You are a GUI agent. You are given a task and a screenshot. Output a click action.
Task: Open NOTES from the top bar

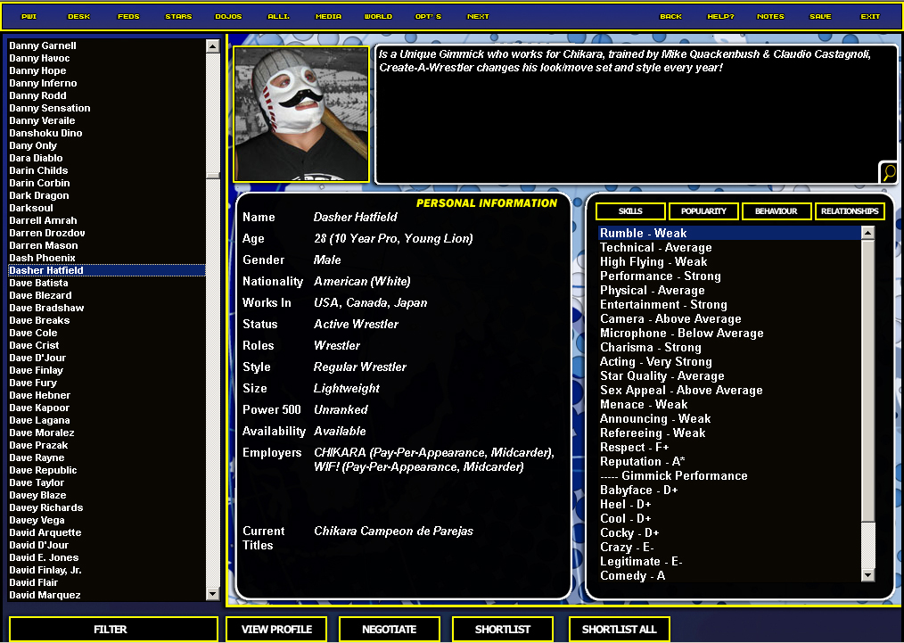(x=770, y=16)
